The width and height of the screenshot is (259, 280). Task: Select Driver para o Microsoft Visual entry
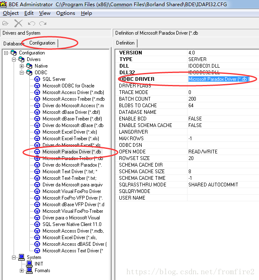tap(71, 218)
